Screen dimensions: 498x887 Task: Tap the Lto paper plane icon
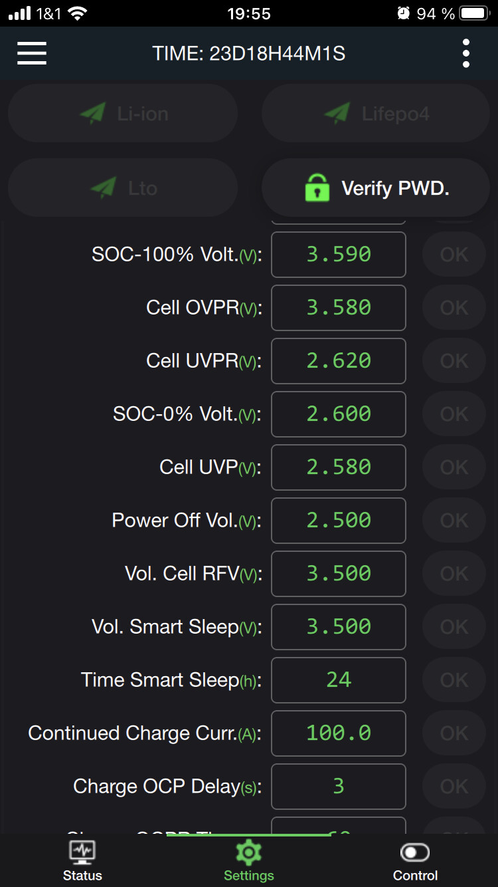pyautogui.click(x=104, y=188)
